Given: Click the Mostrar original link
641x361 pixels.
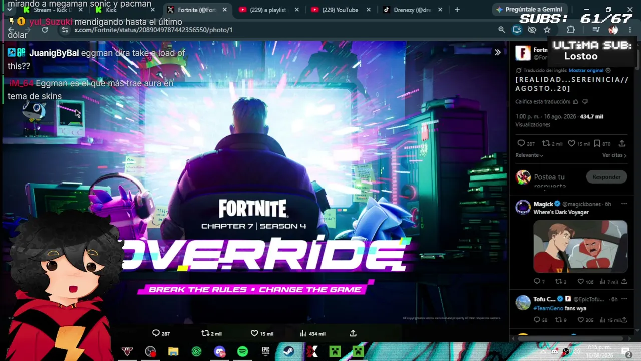Looking at the screenshot, I should pos(585,70).
